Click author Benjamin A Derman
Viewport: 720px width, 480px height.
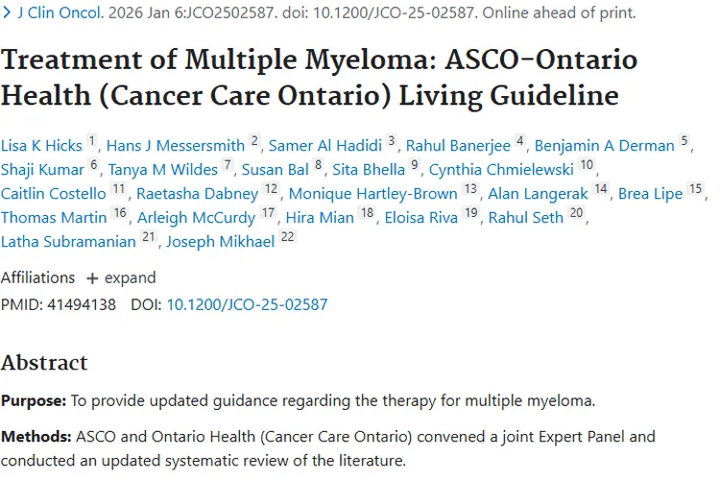(x=604, y=146)
